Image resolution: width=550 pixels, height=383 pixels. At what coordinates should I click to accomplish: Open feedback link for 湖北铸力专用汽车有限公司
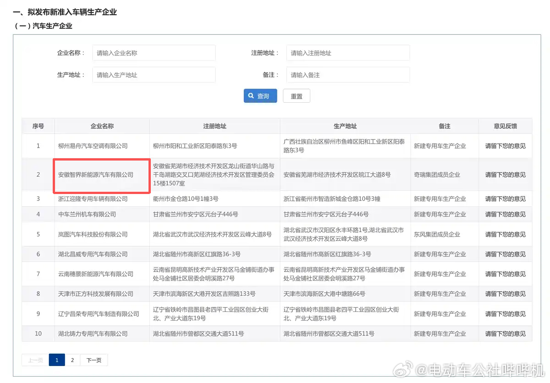(x=506, y=333)
